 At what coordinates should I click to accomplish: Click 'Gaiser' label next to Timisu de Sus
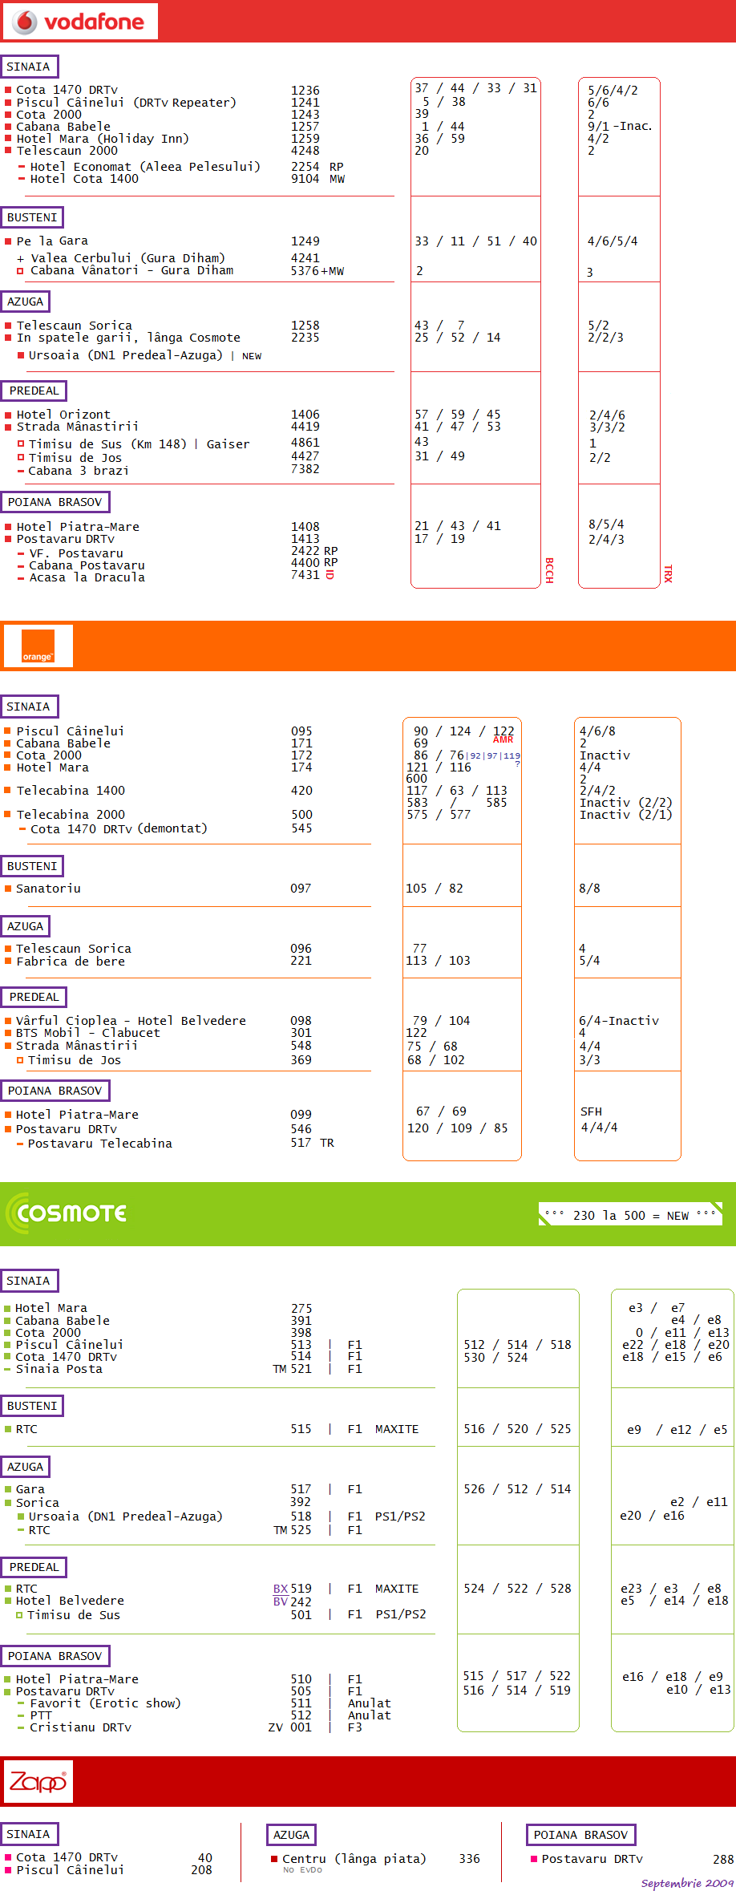(228, 444)
